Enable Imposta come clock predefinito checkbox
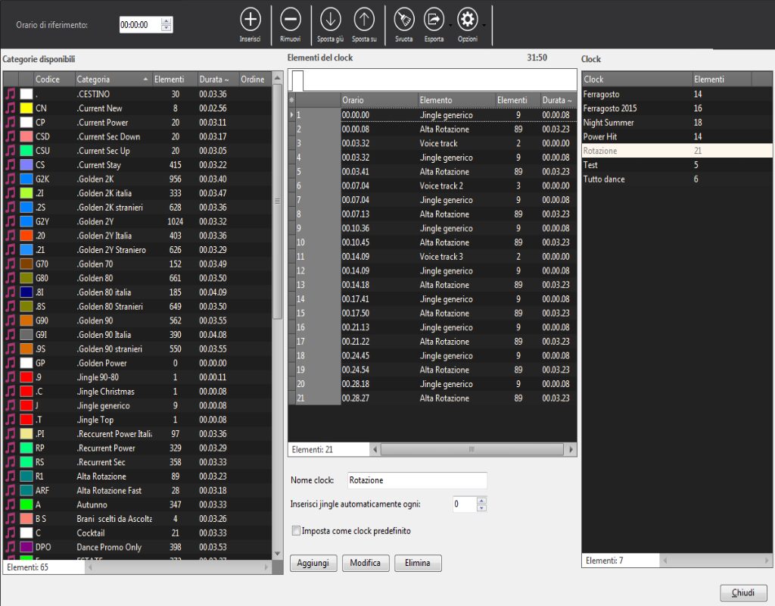The width and height of the screenshot is (775, 606). tap(297, 531)
